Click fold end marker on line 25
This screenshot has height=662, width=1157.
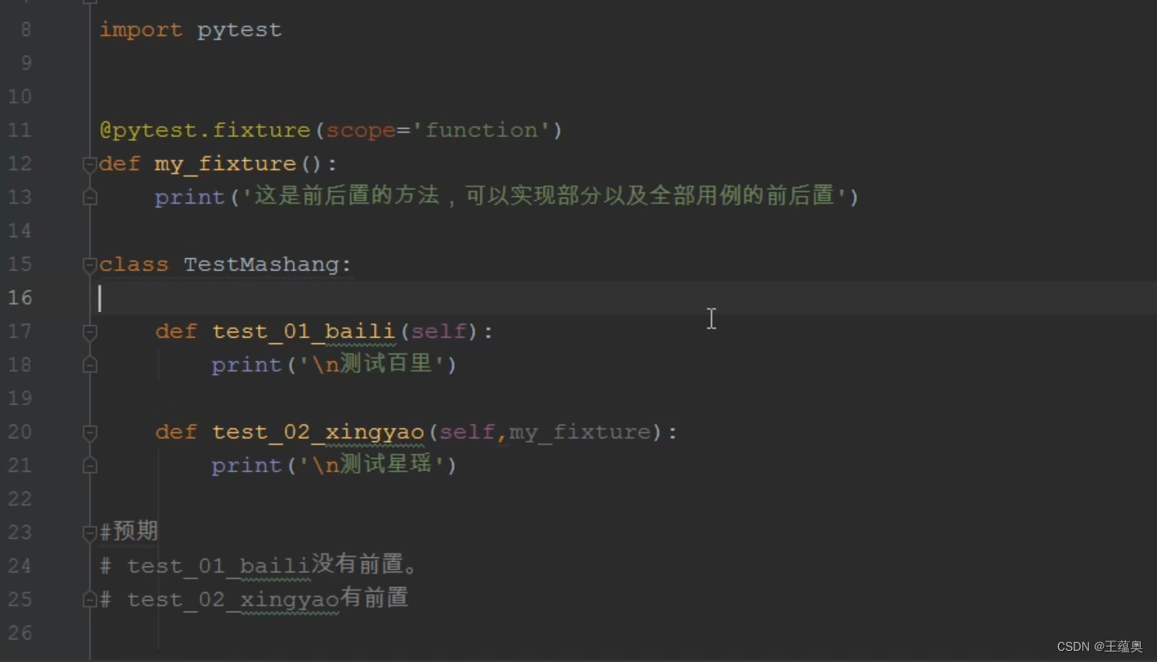click(x=89, y=599)
